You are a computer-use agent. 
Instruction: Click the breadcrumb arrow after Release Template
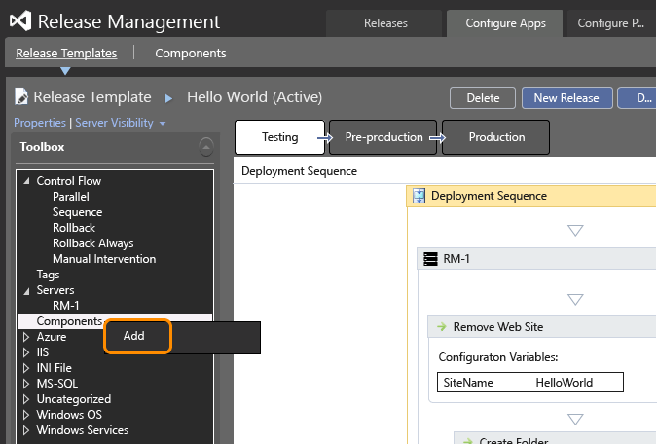pyautogui.click(x=168, y=98)
